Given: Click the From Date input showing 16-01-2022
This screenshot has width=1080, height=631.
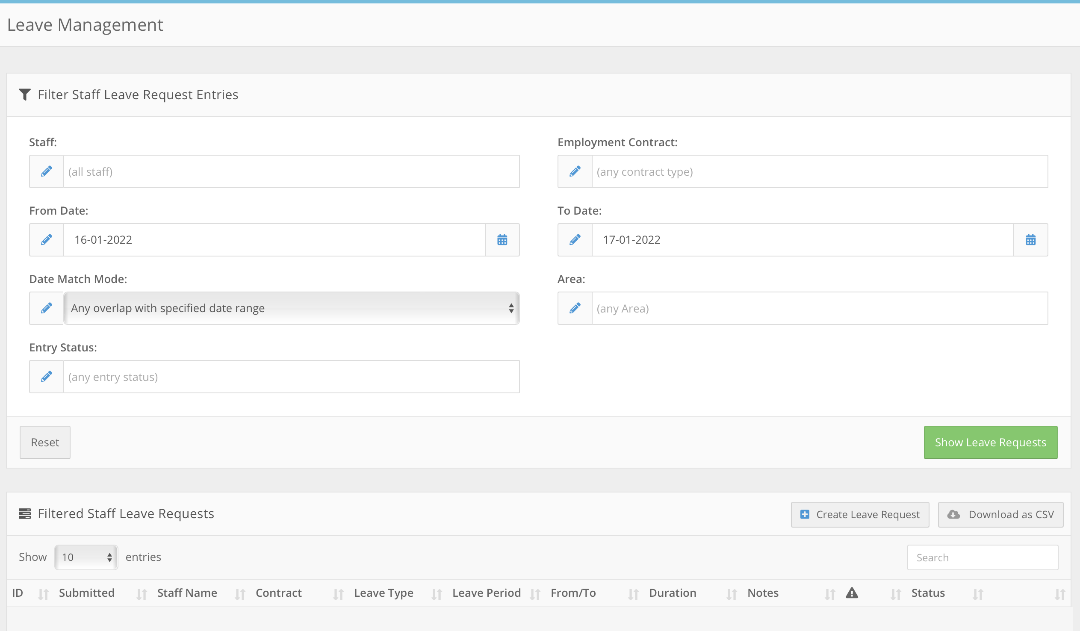Looking at the screenshot, I should tap(274, 240).
